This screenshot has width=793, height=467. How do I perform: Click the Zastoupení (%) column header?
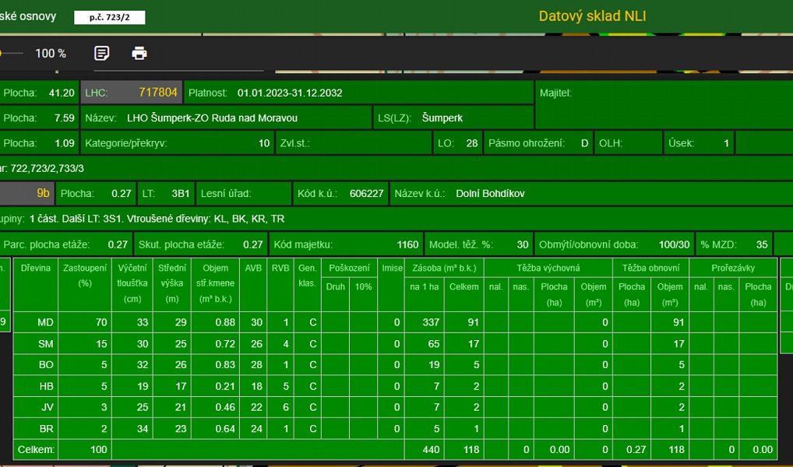click(85, 285)
